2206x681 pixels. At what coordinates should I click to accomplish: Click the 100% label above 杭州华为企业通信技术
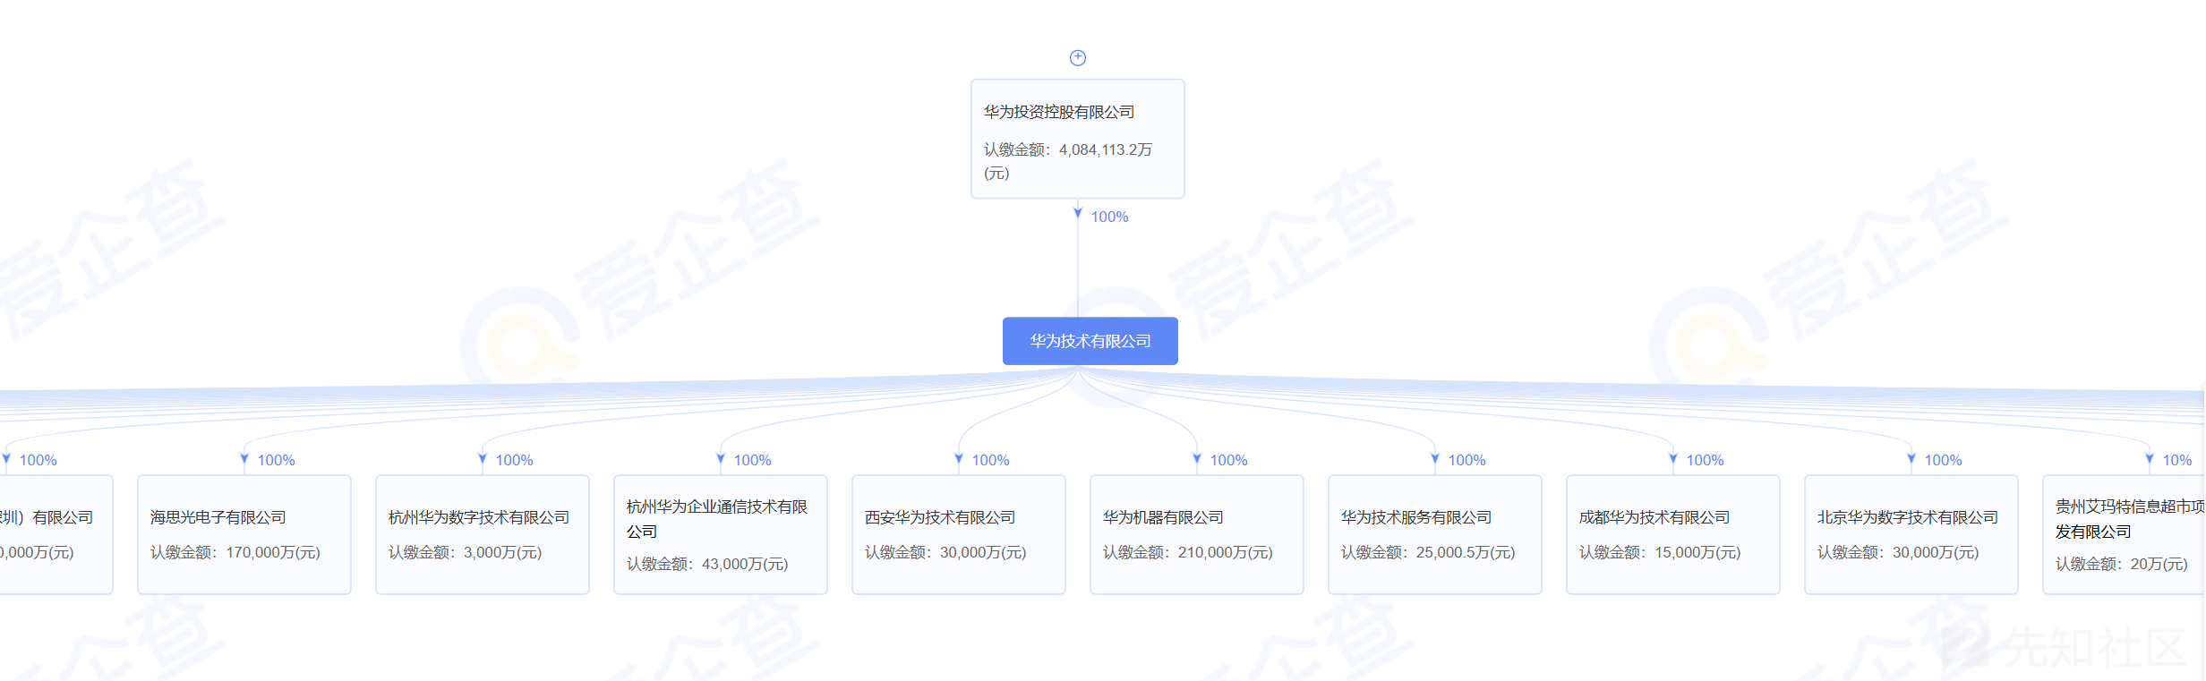(x=752, y=460)
